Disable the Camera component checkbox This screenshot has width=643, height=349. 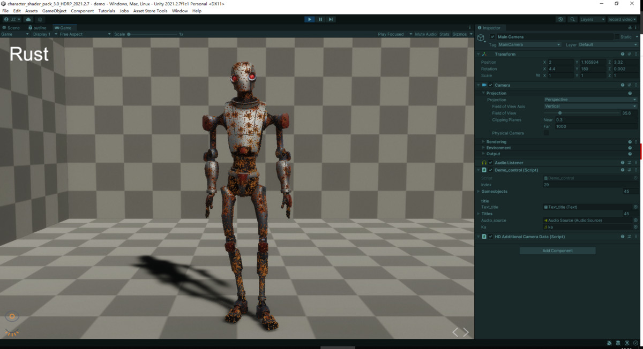point(491,85)
